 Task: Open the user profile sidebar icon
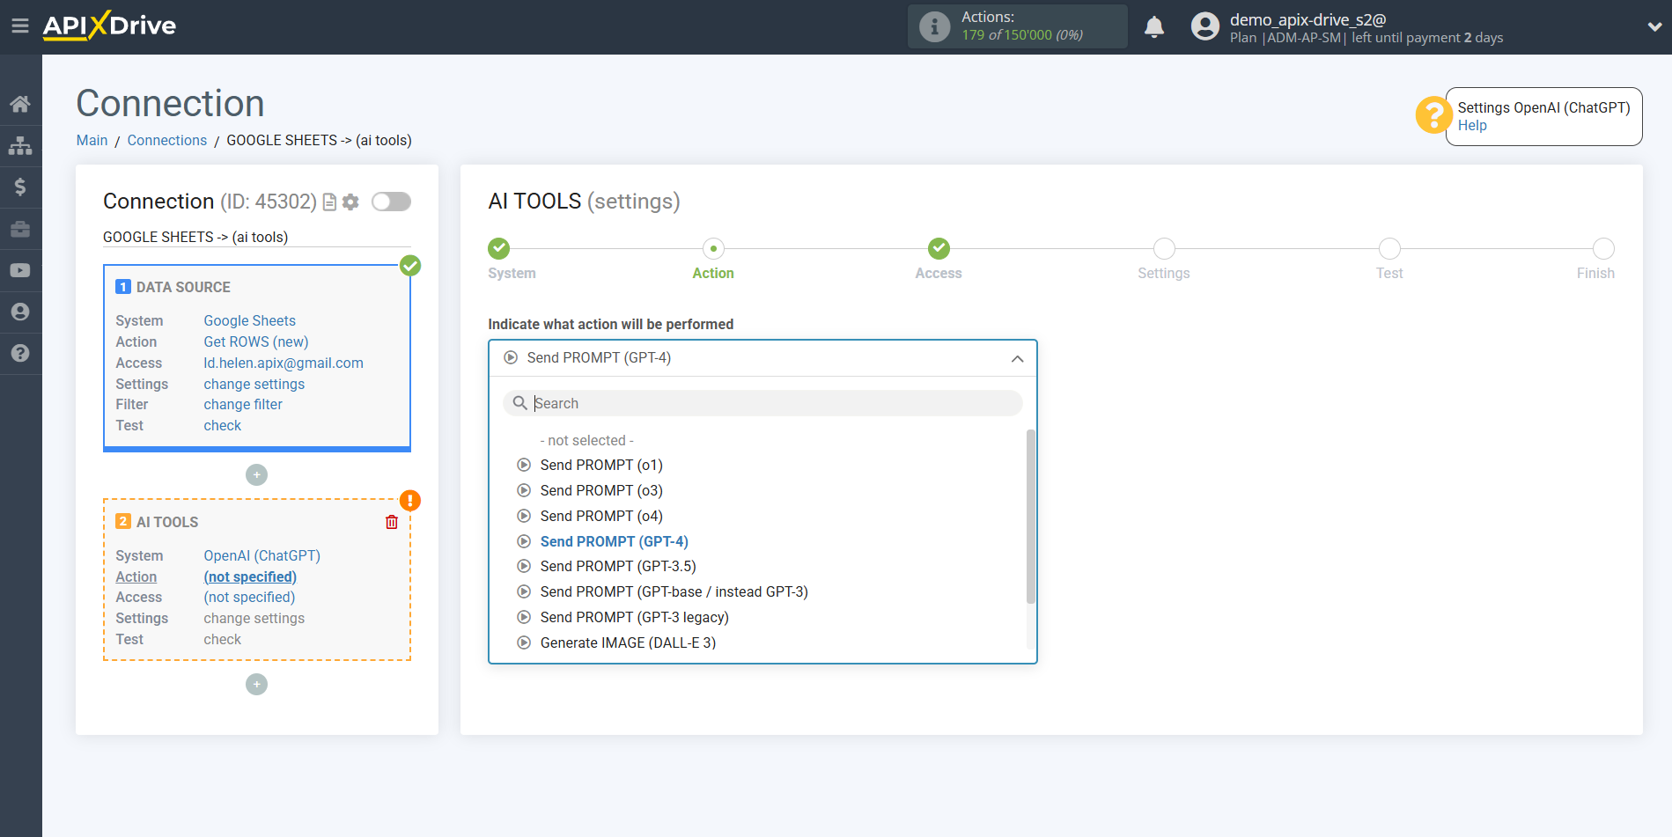[20, 312]
